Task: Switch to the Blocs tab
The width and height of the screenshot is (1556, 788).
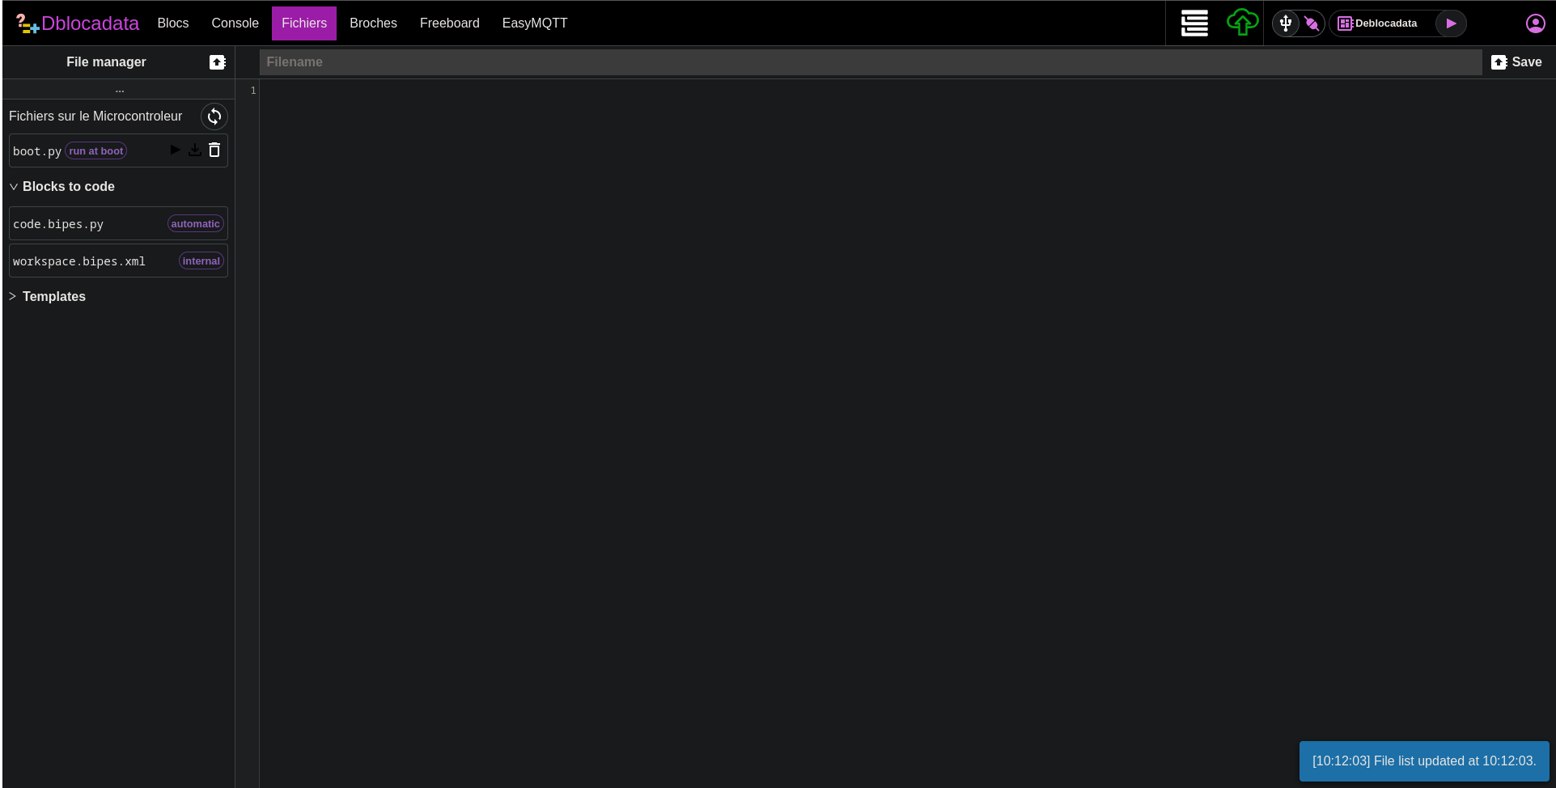Action: pyautogui.click(x=173, y=23)
